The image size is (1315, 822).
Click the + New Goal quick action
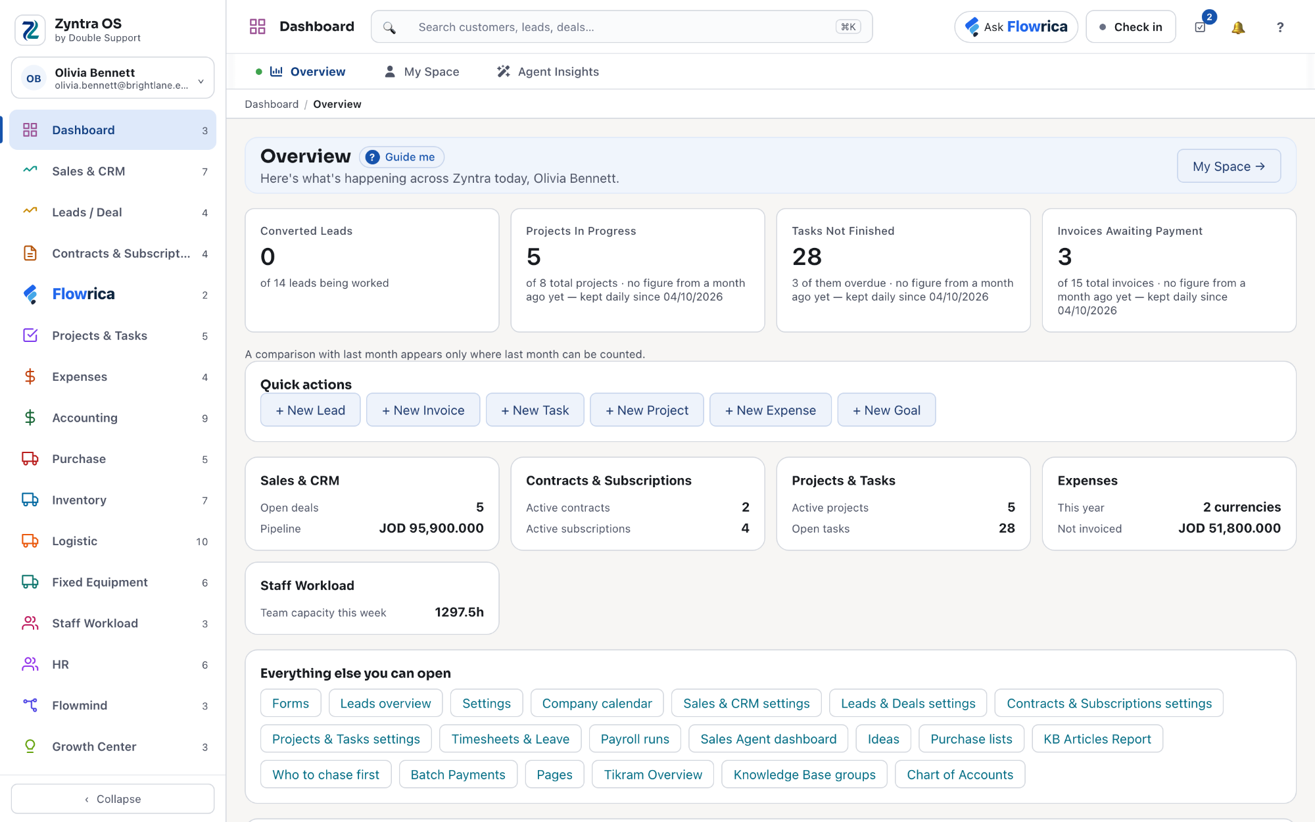point(887,410)
